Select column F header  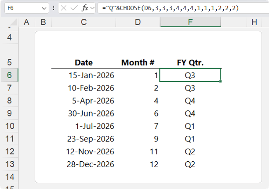click(x=190, y=22)
